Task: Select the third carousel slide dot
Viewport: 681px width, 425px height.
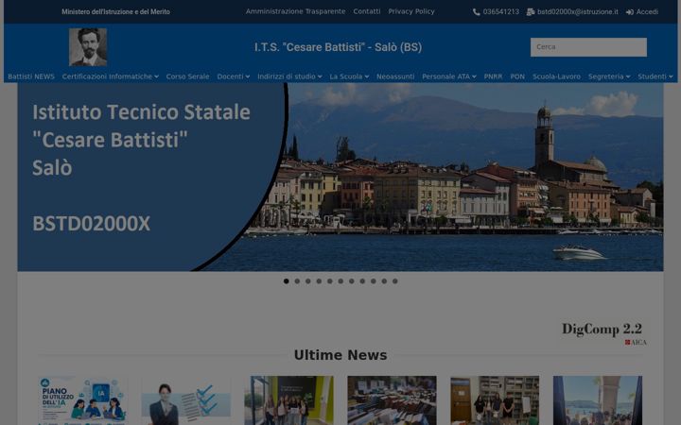Action: 308,281
